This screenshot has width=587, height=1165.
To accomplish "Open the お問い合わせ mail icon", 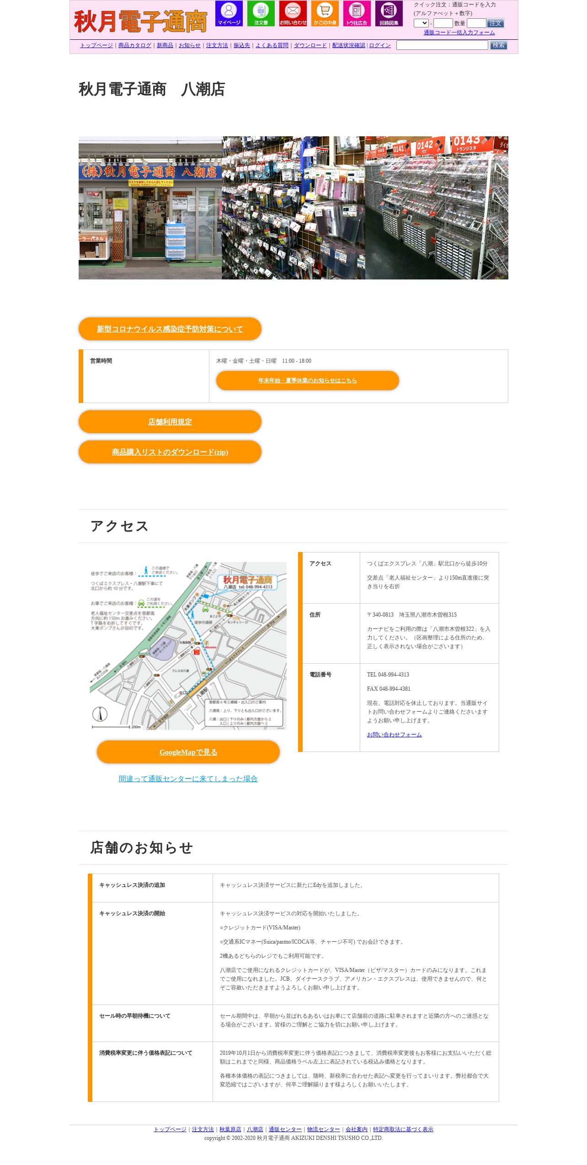I will coord(293,14).
